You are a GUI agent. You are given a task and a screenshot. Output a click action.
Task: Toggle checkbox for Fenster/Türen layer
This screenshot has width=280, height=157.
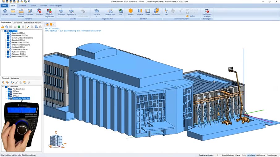tap(8, 43)
